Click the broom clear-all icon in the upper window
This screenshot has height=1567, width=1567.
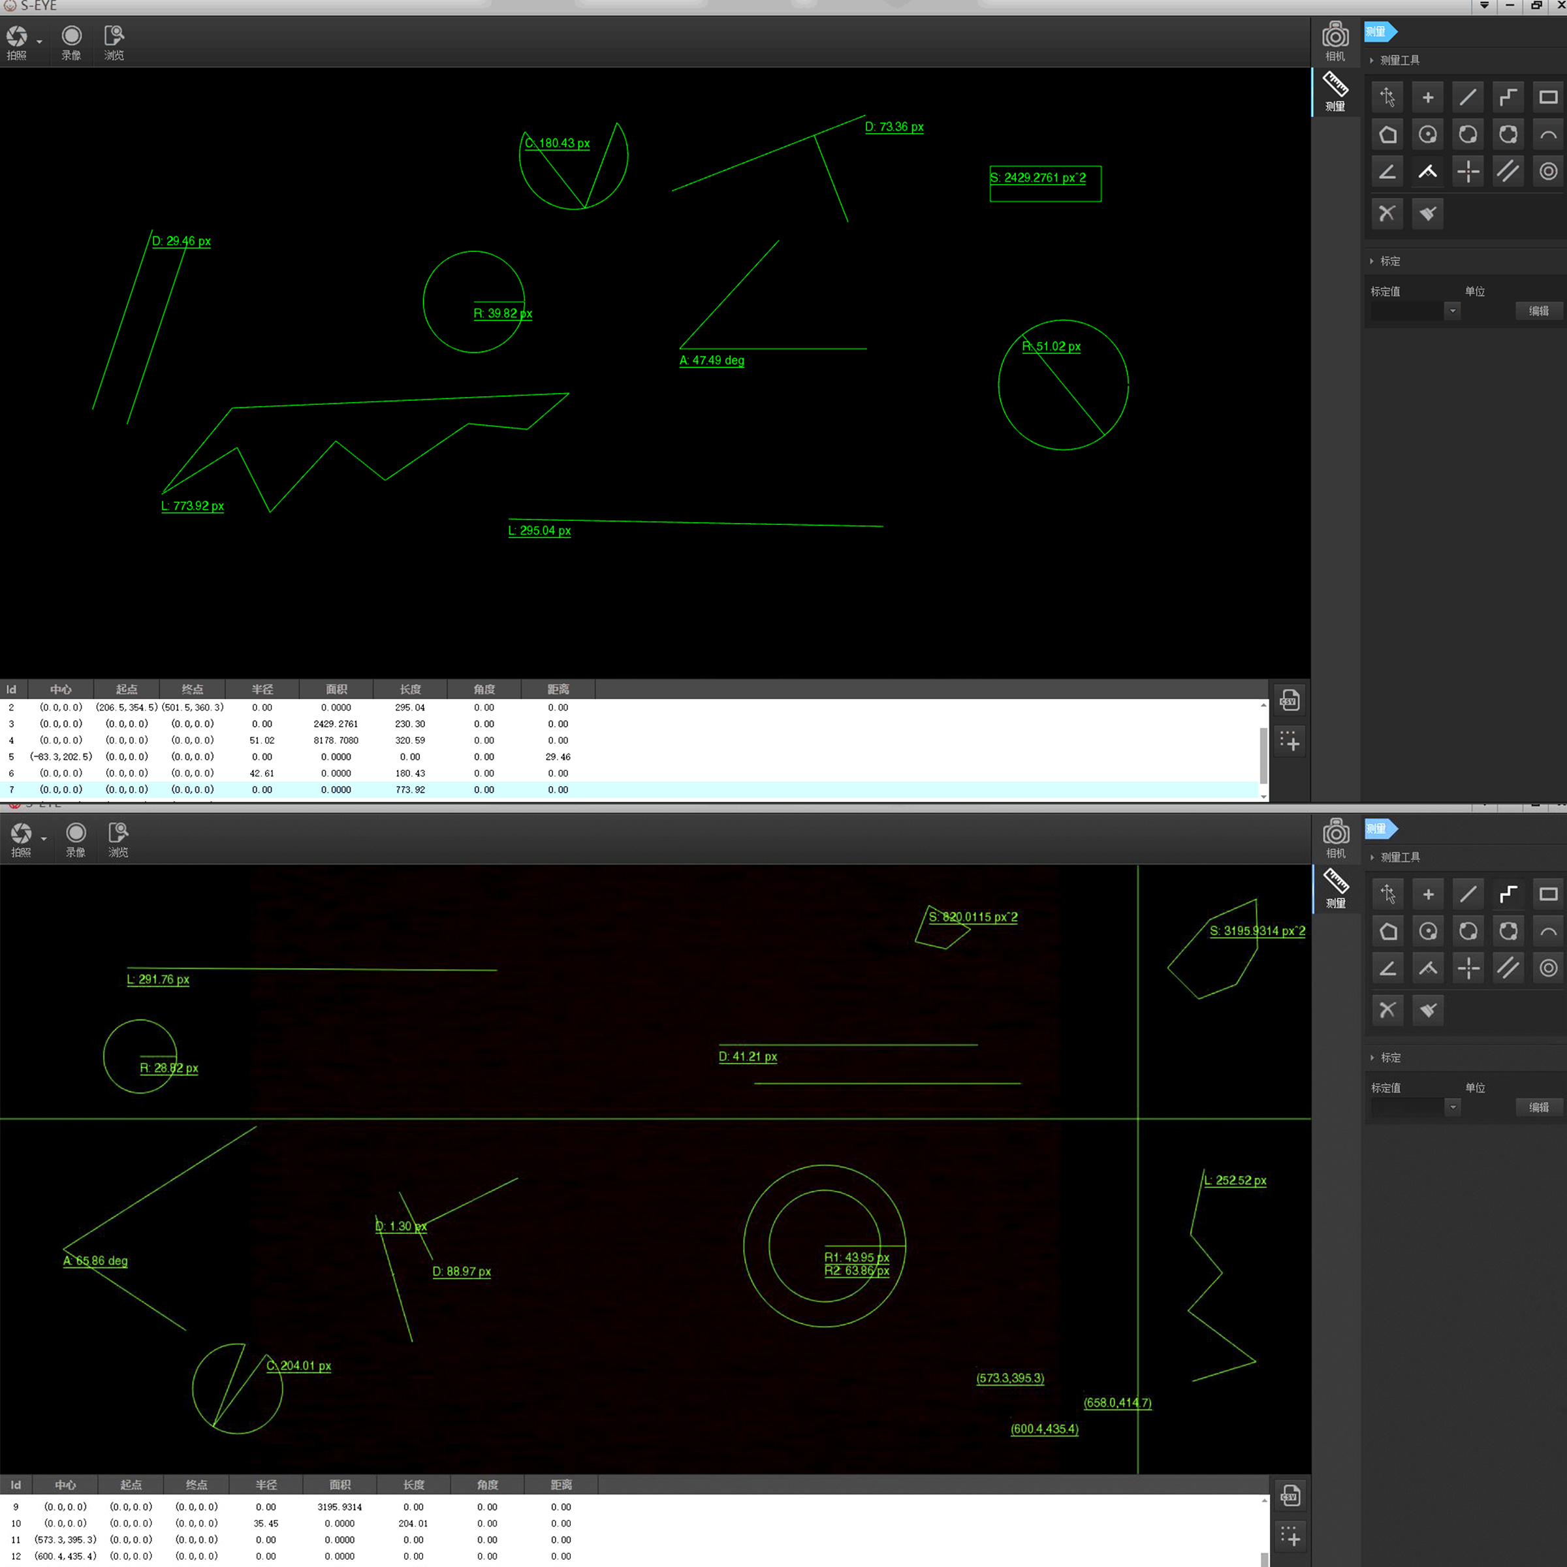[x=1427, y=214]
